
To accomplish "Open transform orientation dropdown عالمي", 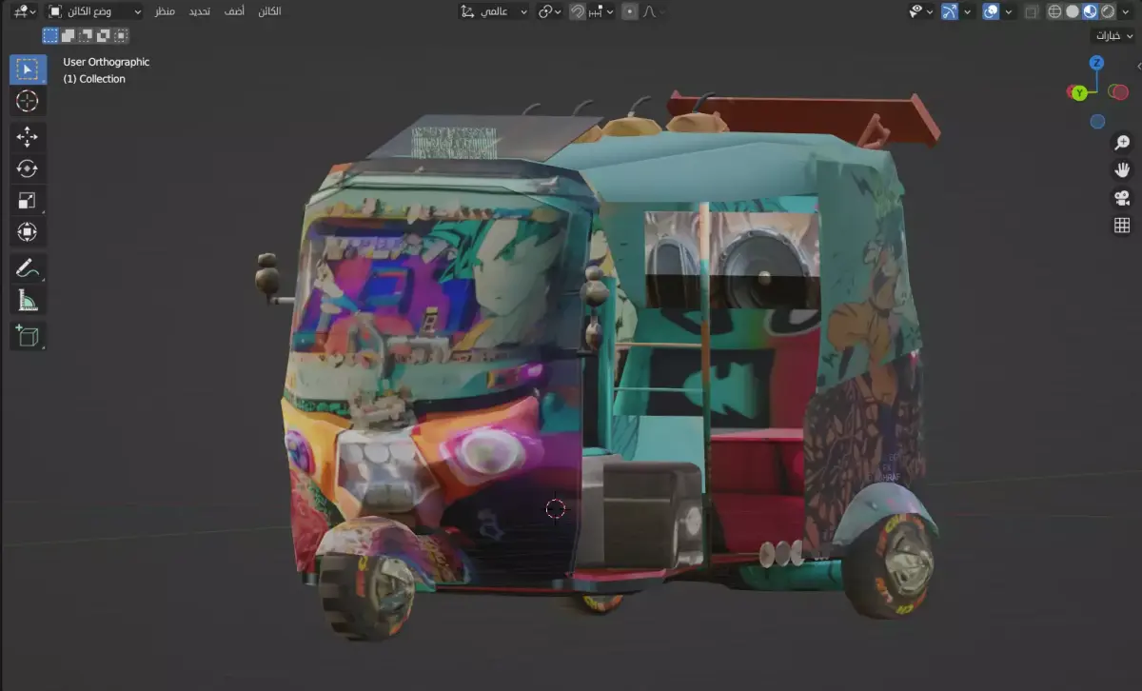I will [x=493, y=12].
